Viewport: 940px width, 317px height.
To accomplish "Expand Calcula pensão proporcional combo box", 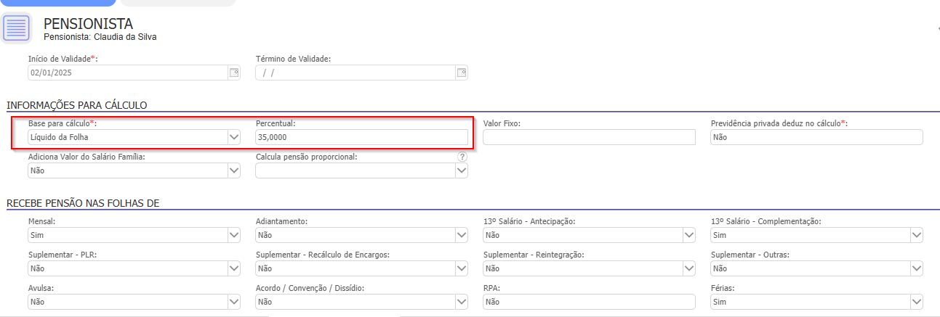I will [462, 170].
